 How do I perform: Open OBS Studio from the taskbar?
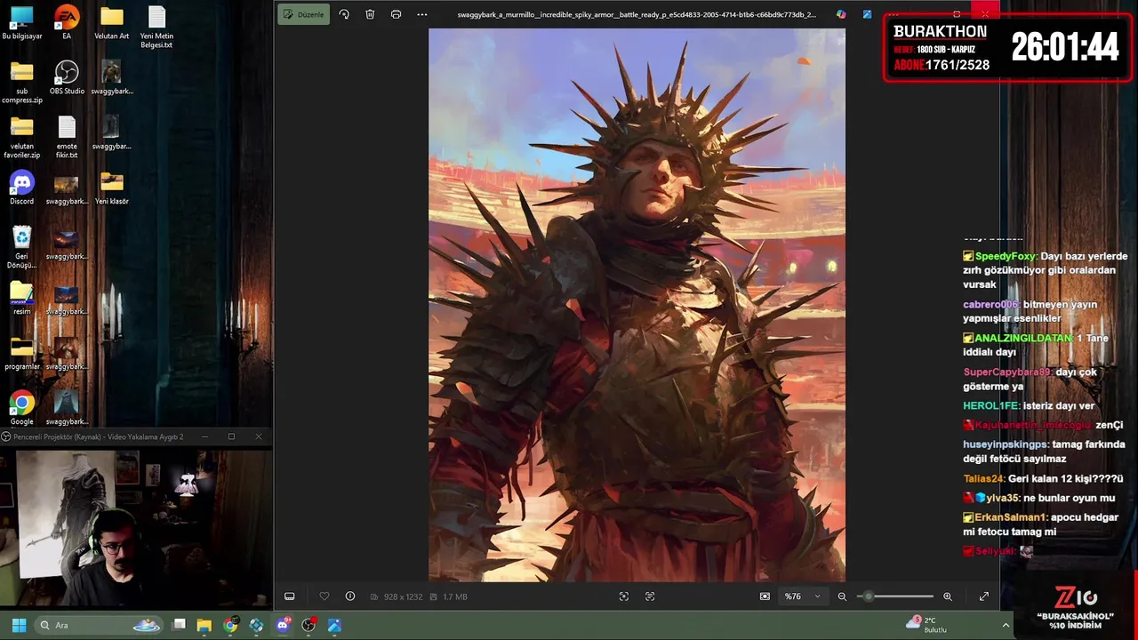[x=309, y=625]
